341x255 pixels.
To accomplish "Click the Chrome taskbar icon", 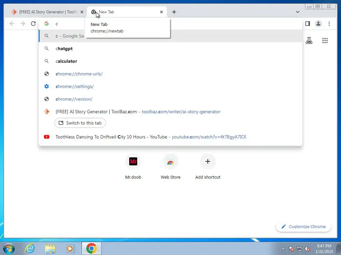I will tap(92, 248).
